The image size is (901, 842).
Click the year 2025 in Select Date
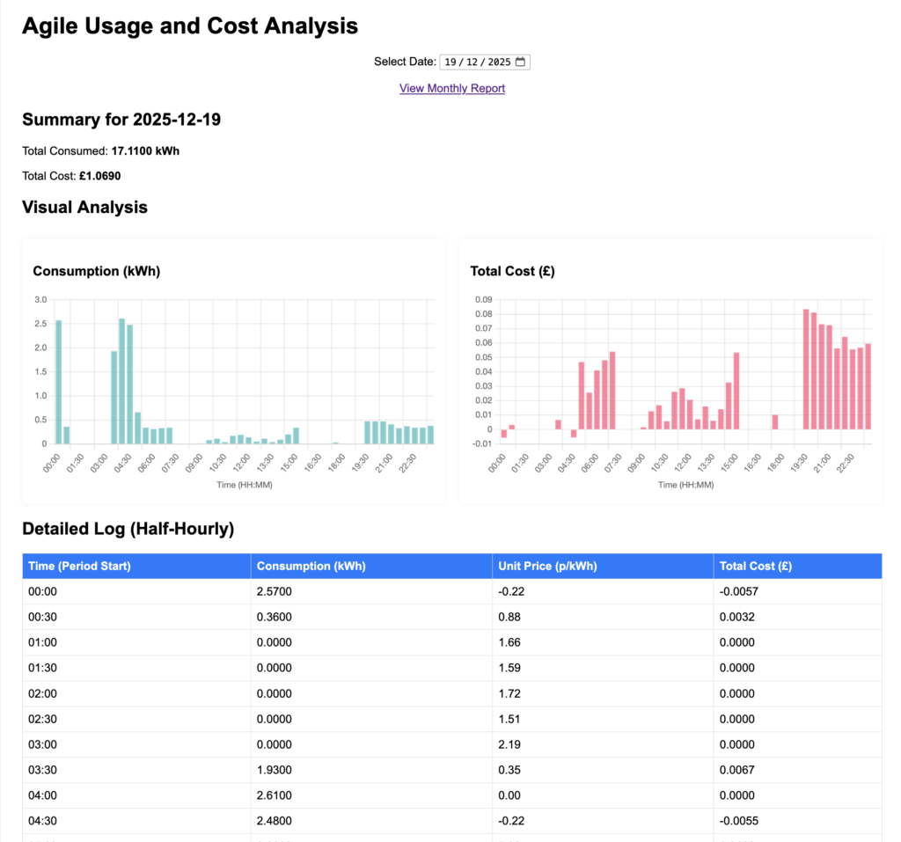pos(499,62)
